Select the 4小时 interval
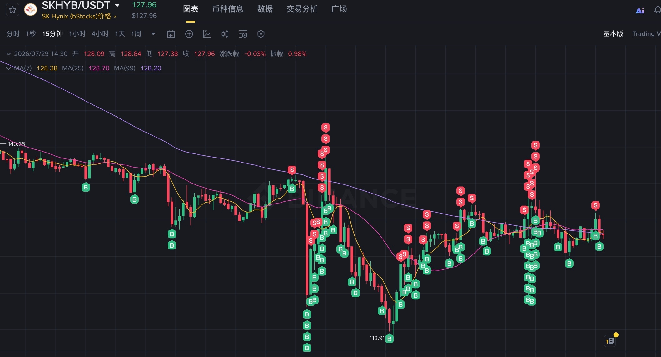This screenshot has width=661, height=357. click(x=100, y=34)
